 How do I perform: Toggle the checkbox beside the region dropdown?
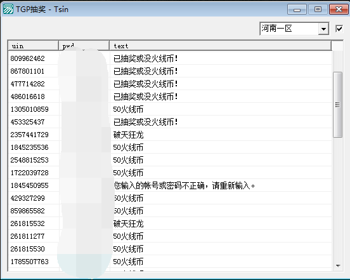pos(339,29)
